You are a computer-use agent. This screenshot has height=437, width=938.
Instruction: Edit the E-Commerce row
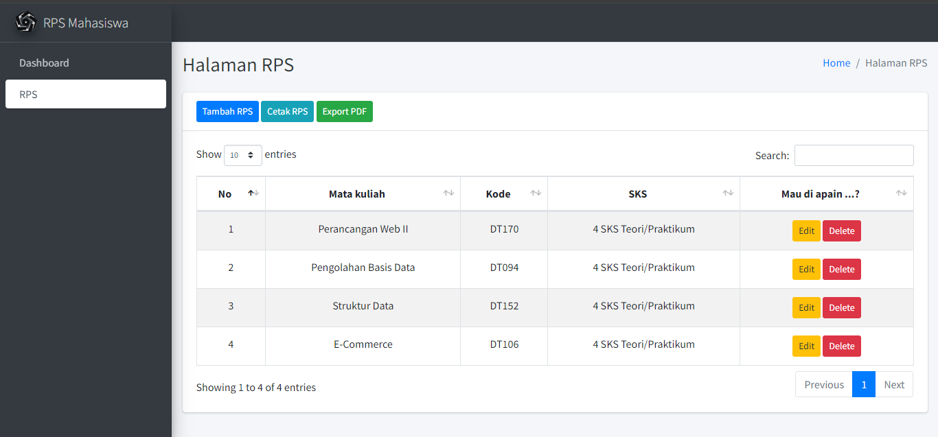[807, 346]
